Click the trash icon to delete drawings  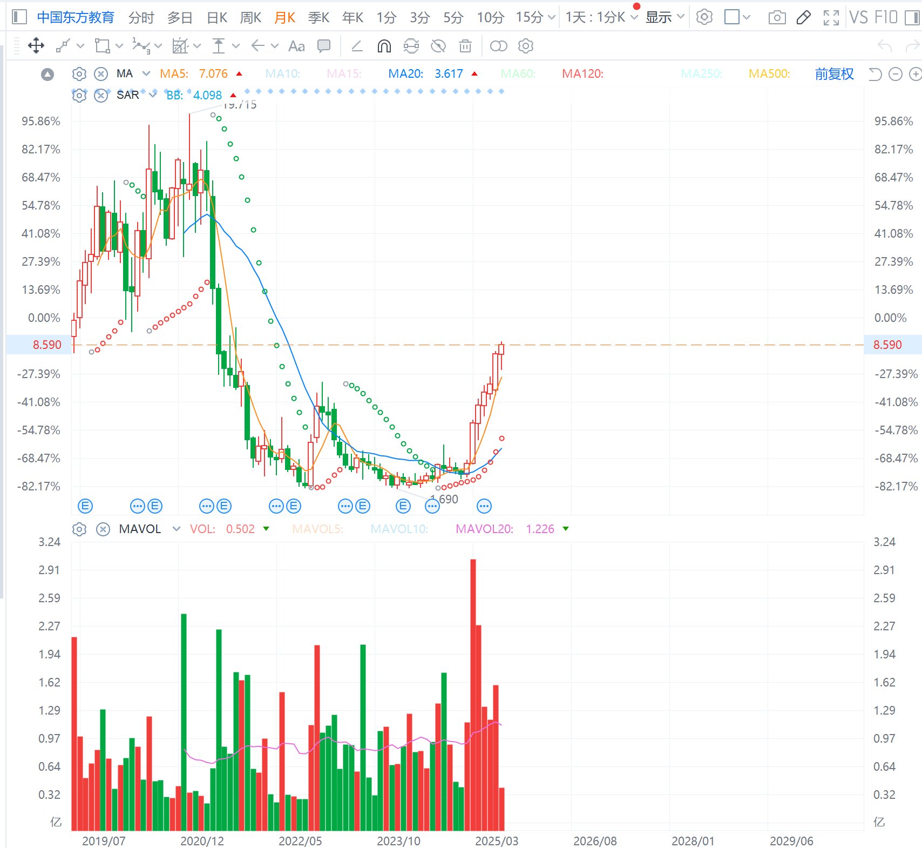[465, 46]
